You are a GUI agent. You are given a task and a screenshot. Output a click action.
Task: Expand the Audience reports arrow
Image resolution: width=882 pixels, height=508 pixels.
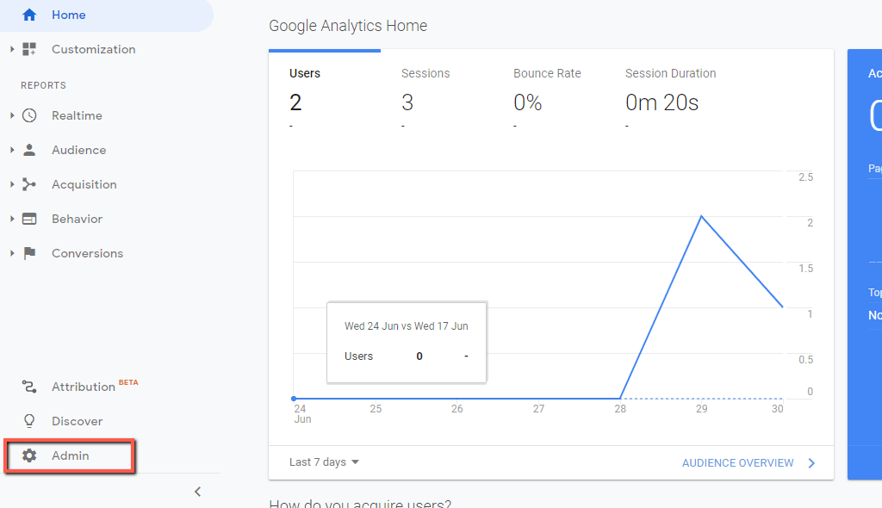pos(12,150)
